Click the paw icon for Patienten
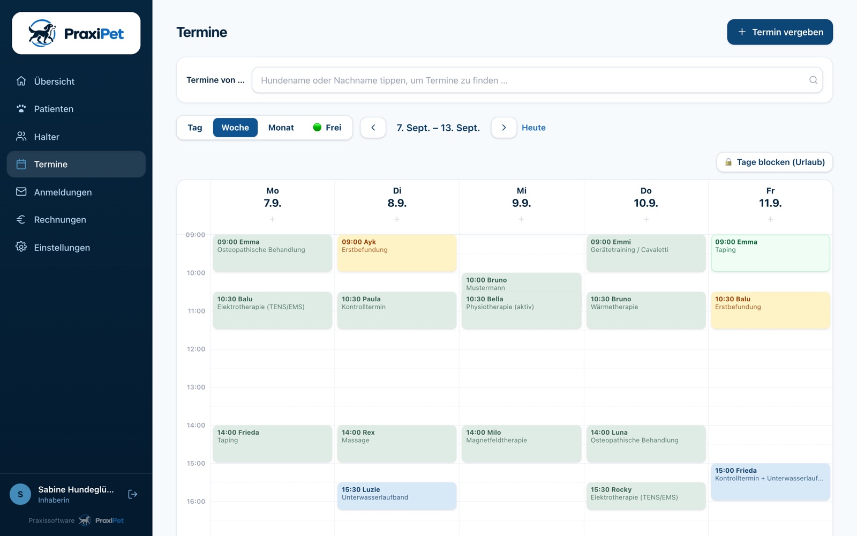The width and height of the screenshot is (857, 536). (x=21, y=109)
